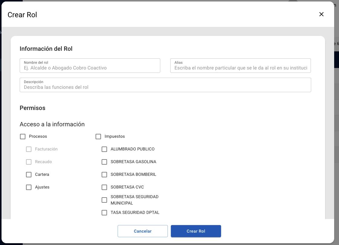The width and height of the screenshot is (339, 245).
Task: Click the blue Crear Rol button
Action: pos(196,231)
